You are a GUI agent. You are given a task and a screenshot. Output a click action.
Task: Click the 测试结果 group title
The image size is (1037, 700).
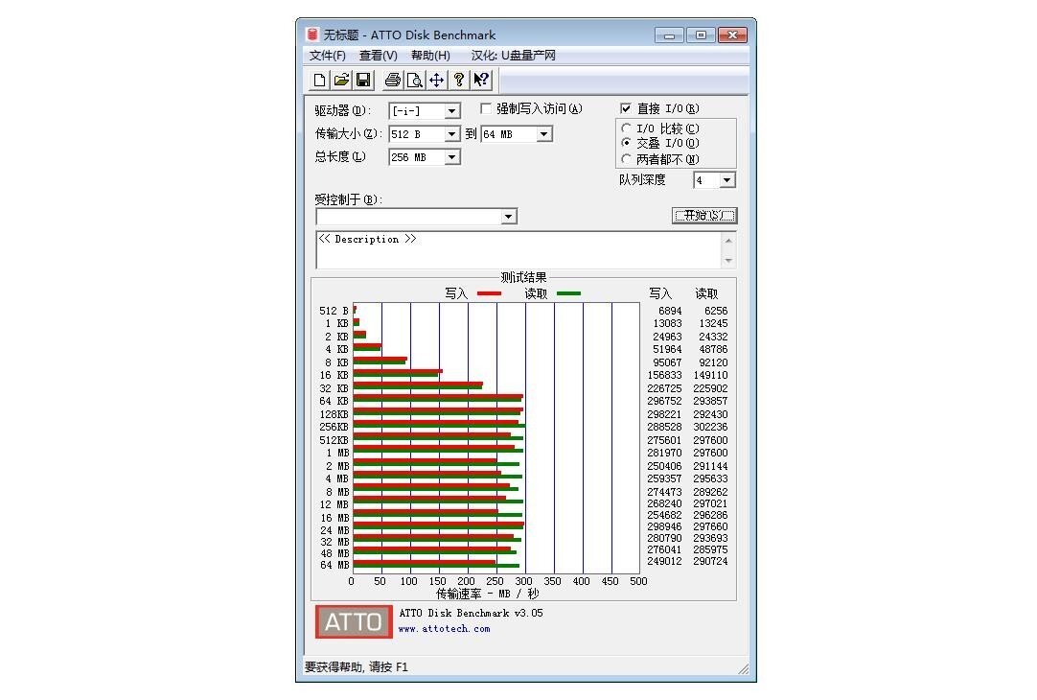(x=523, y=278)
